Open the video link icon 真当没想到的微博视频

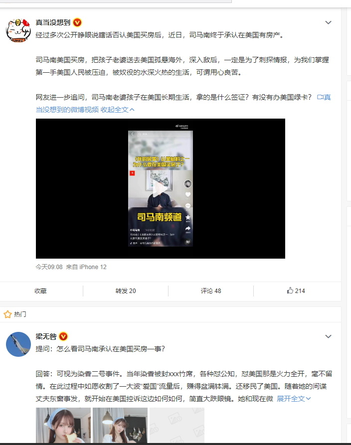[320, 97]
